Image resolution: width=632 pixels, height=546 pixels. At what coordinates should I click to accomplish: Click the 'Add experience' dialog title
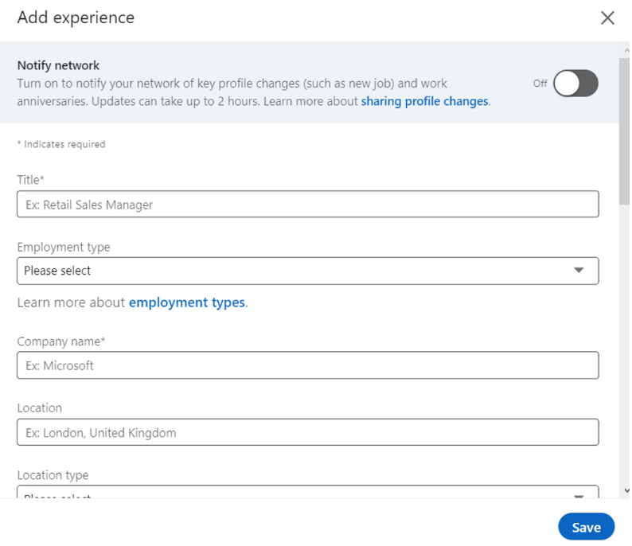pyautogui.click(x=76, y=18)
